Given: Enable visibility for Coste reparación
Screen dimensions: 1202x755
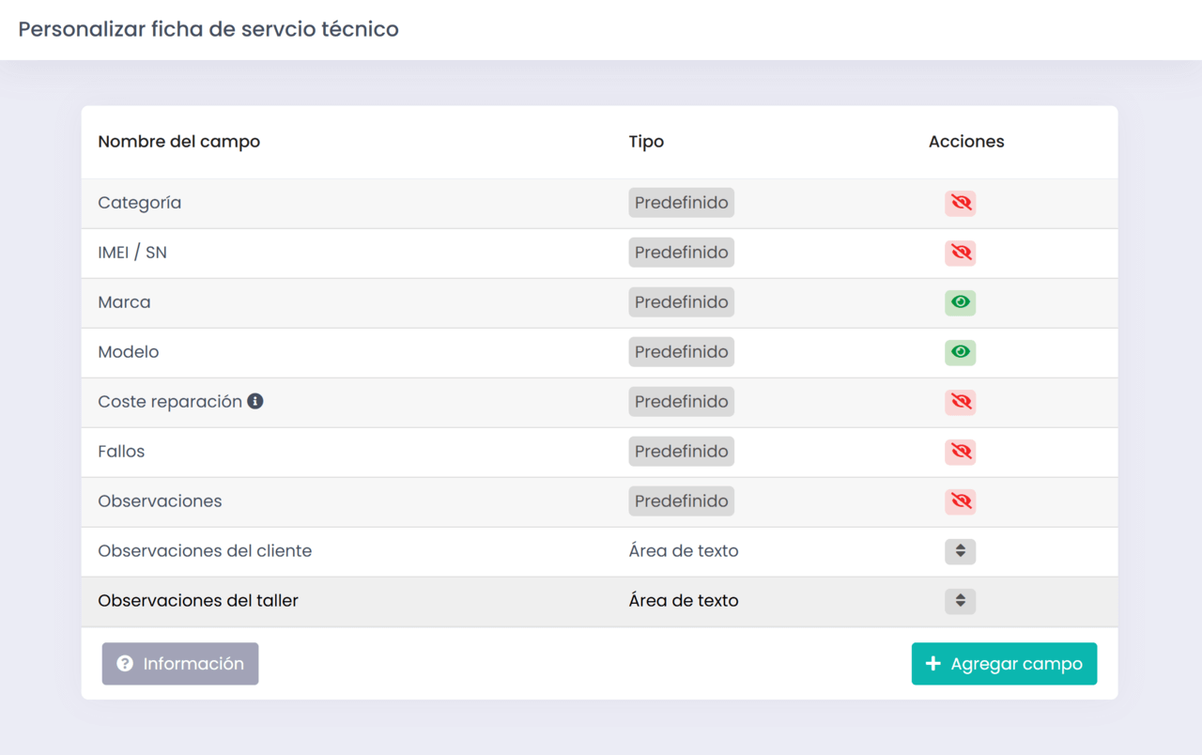Looking at the screenshot, I should click(960, 401).
